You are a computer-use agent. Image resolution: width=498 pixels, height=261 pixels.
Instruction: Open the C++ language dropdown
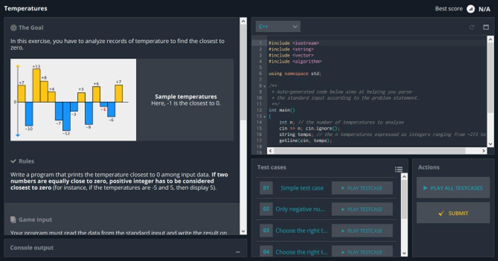[278, 27]
